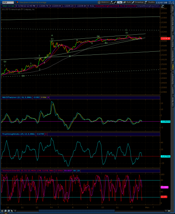Screen dimensions: 175x214
Task: Open the Style menu
Action: point(127,2)
